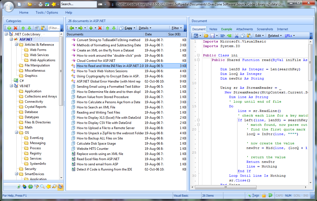This screenshot has width=317, height=201.
Task: Click the Tags button in the status bar
Action: point(253,195)
